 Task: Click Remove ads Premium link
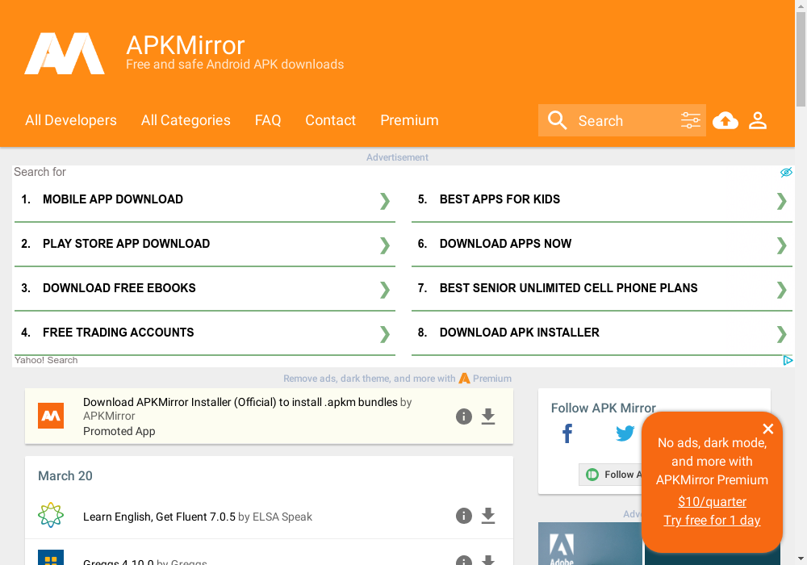pyautogui.click(x=397, y=379)
